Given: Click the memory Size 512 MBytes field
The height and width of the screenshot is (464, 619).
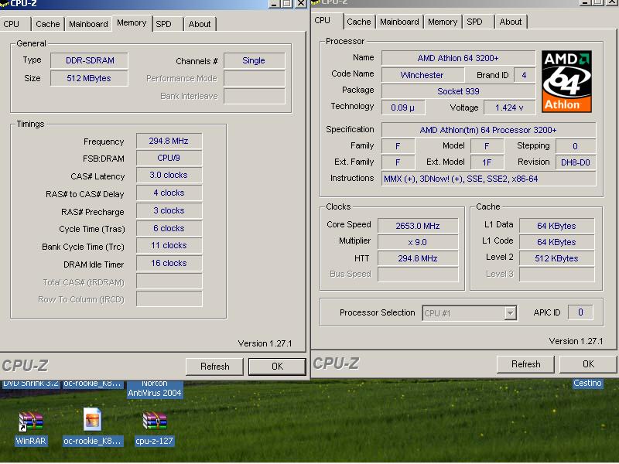Looking at the screenshot, I should [89, 78].
